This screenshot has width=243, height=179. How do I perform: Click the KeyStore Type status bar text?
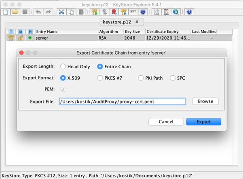97,176
